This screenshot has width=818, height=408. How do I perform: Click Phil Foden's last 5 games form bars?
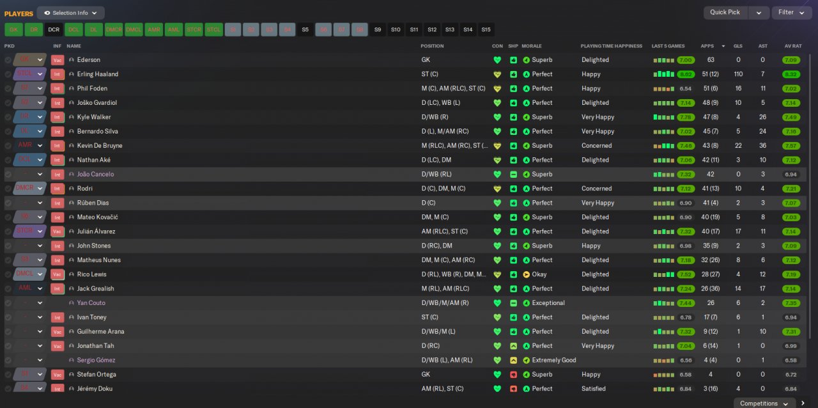coord(663,88)
